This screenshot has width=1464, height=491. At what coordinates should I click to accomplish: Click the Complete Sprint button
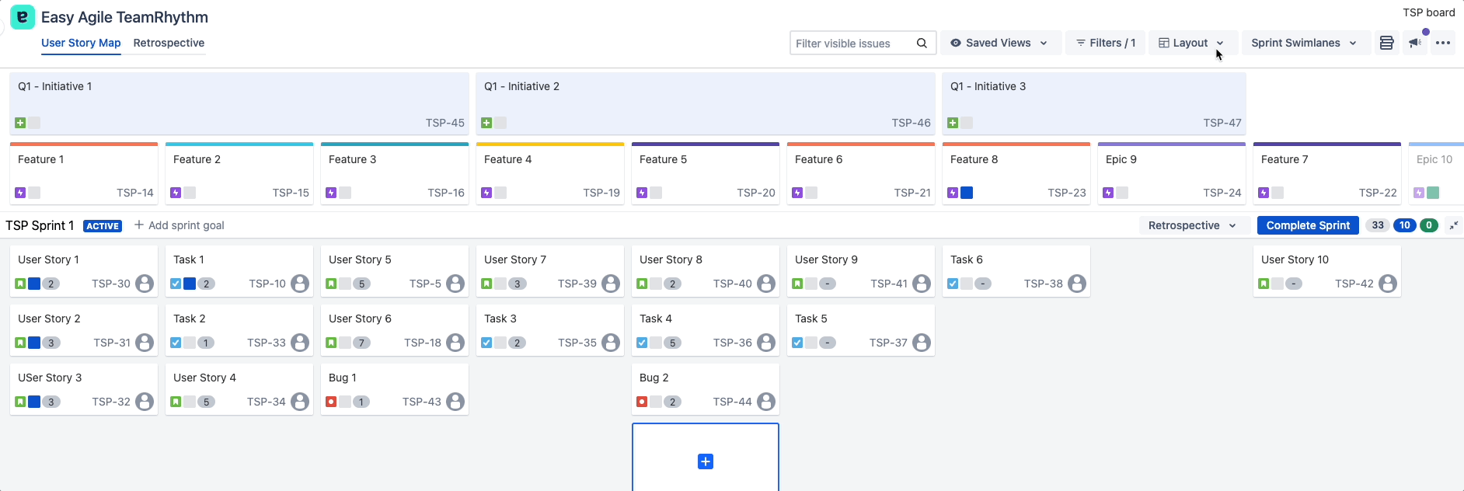(x=1308, y=225)
